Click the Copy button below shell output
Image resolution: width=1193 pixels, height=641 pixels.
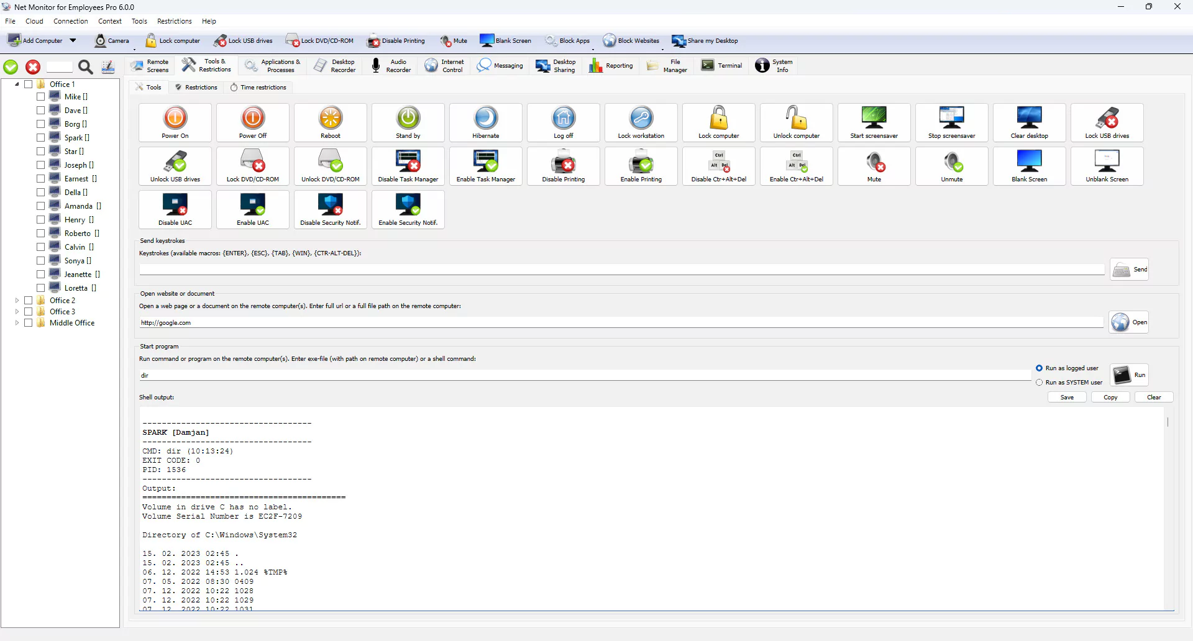pos(1110,397)
